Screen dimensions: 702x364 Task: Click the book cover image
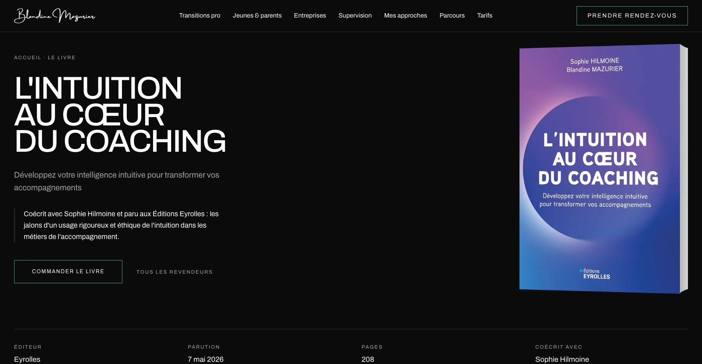603,169
